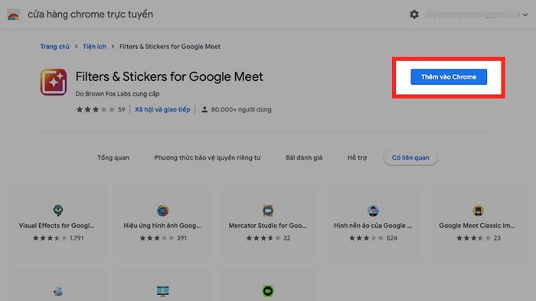The height and width of the screenshot is (301, 536).
Task: Open the green camera extension icon in second row
Action: click(x=268, y=291)
